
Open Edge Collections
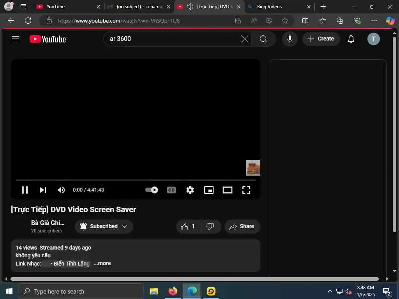coord(340,21)
